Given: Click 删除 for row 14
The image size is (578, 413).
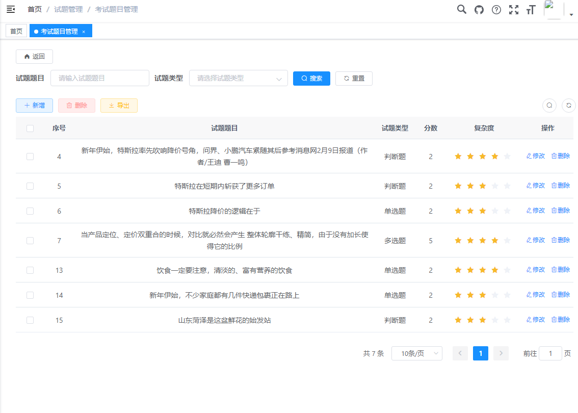Looking at the screenshot, I should coord(561,295).
